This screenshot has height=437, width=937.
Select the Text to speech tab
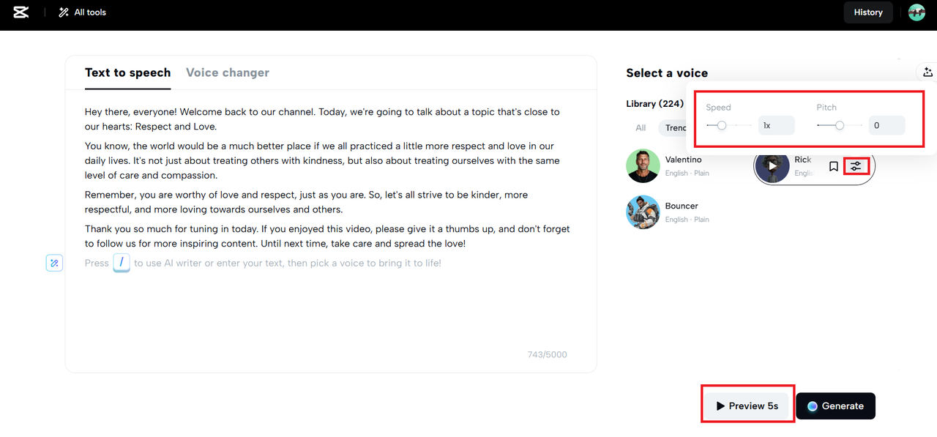point(127,72)
